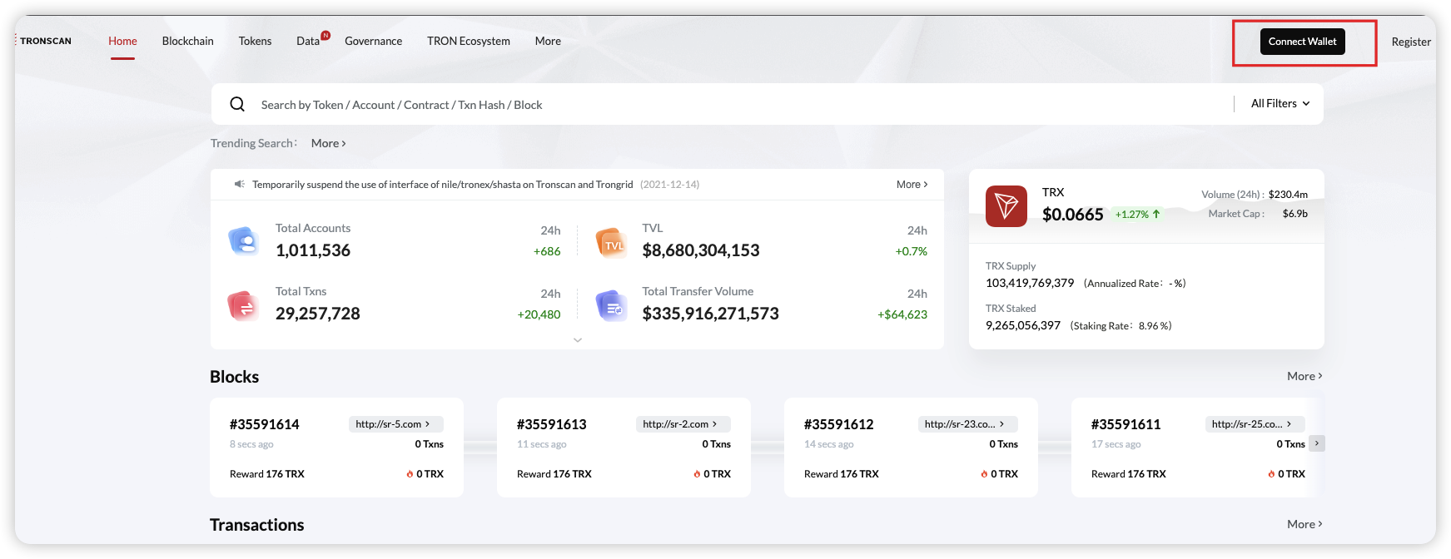
Task: Click the announcement about nile/tronex/shasta
Action: click(443, 185)
